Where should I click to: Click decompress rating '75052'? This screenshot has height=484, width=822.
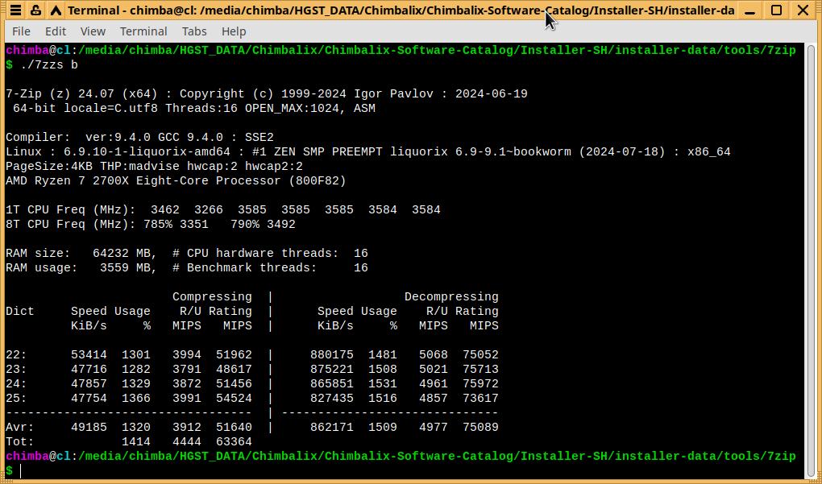point(481,354)
